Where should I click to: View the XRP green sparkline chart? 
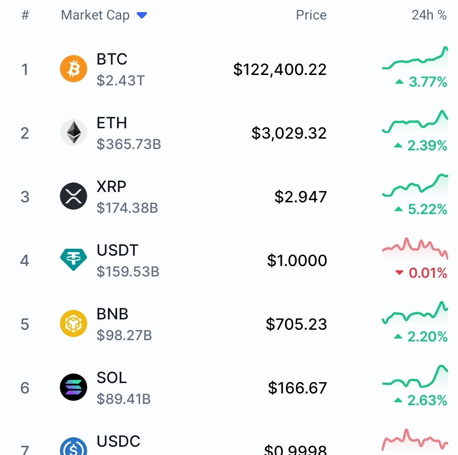415,185
